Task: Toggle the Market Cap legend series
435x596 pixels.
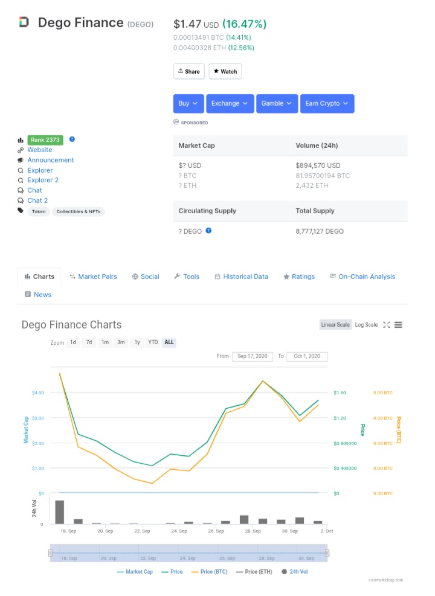Action: click(x=135, y=572)
